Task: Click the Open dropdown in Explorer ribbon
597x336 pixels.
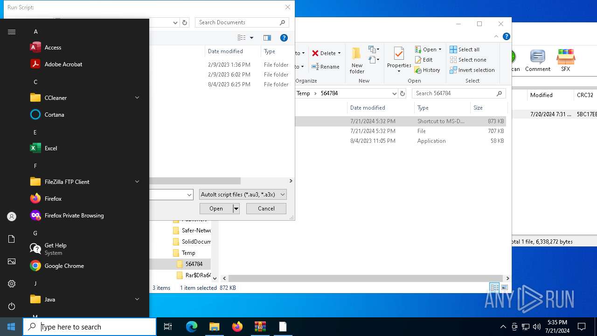Action: pos(428,49)
